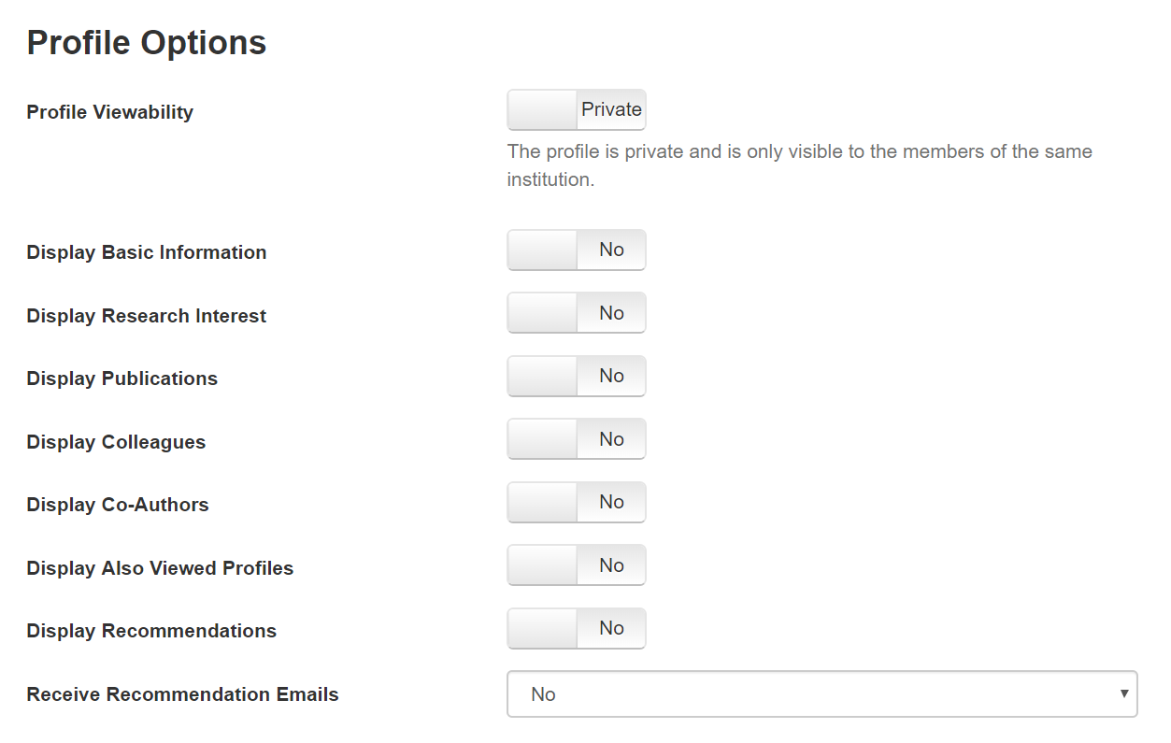Open the Receive Recommendation Emails dropdown

pyautogui.click(x=821, y=694)
